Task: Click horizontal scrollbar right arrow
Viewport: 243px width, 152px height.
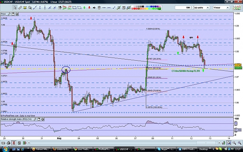Action: 219,143
